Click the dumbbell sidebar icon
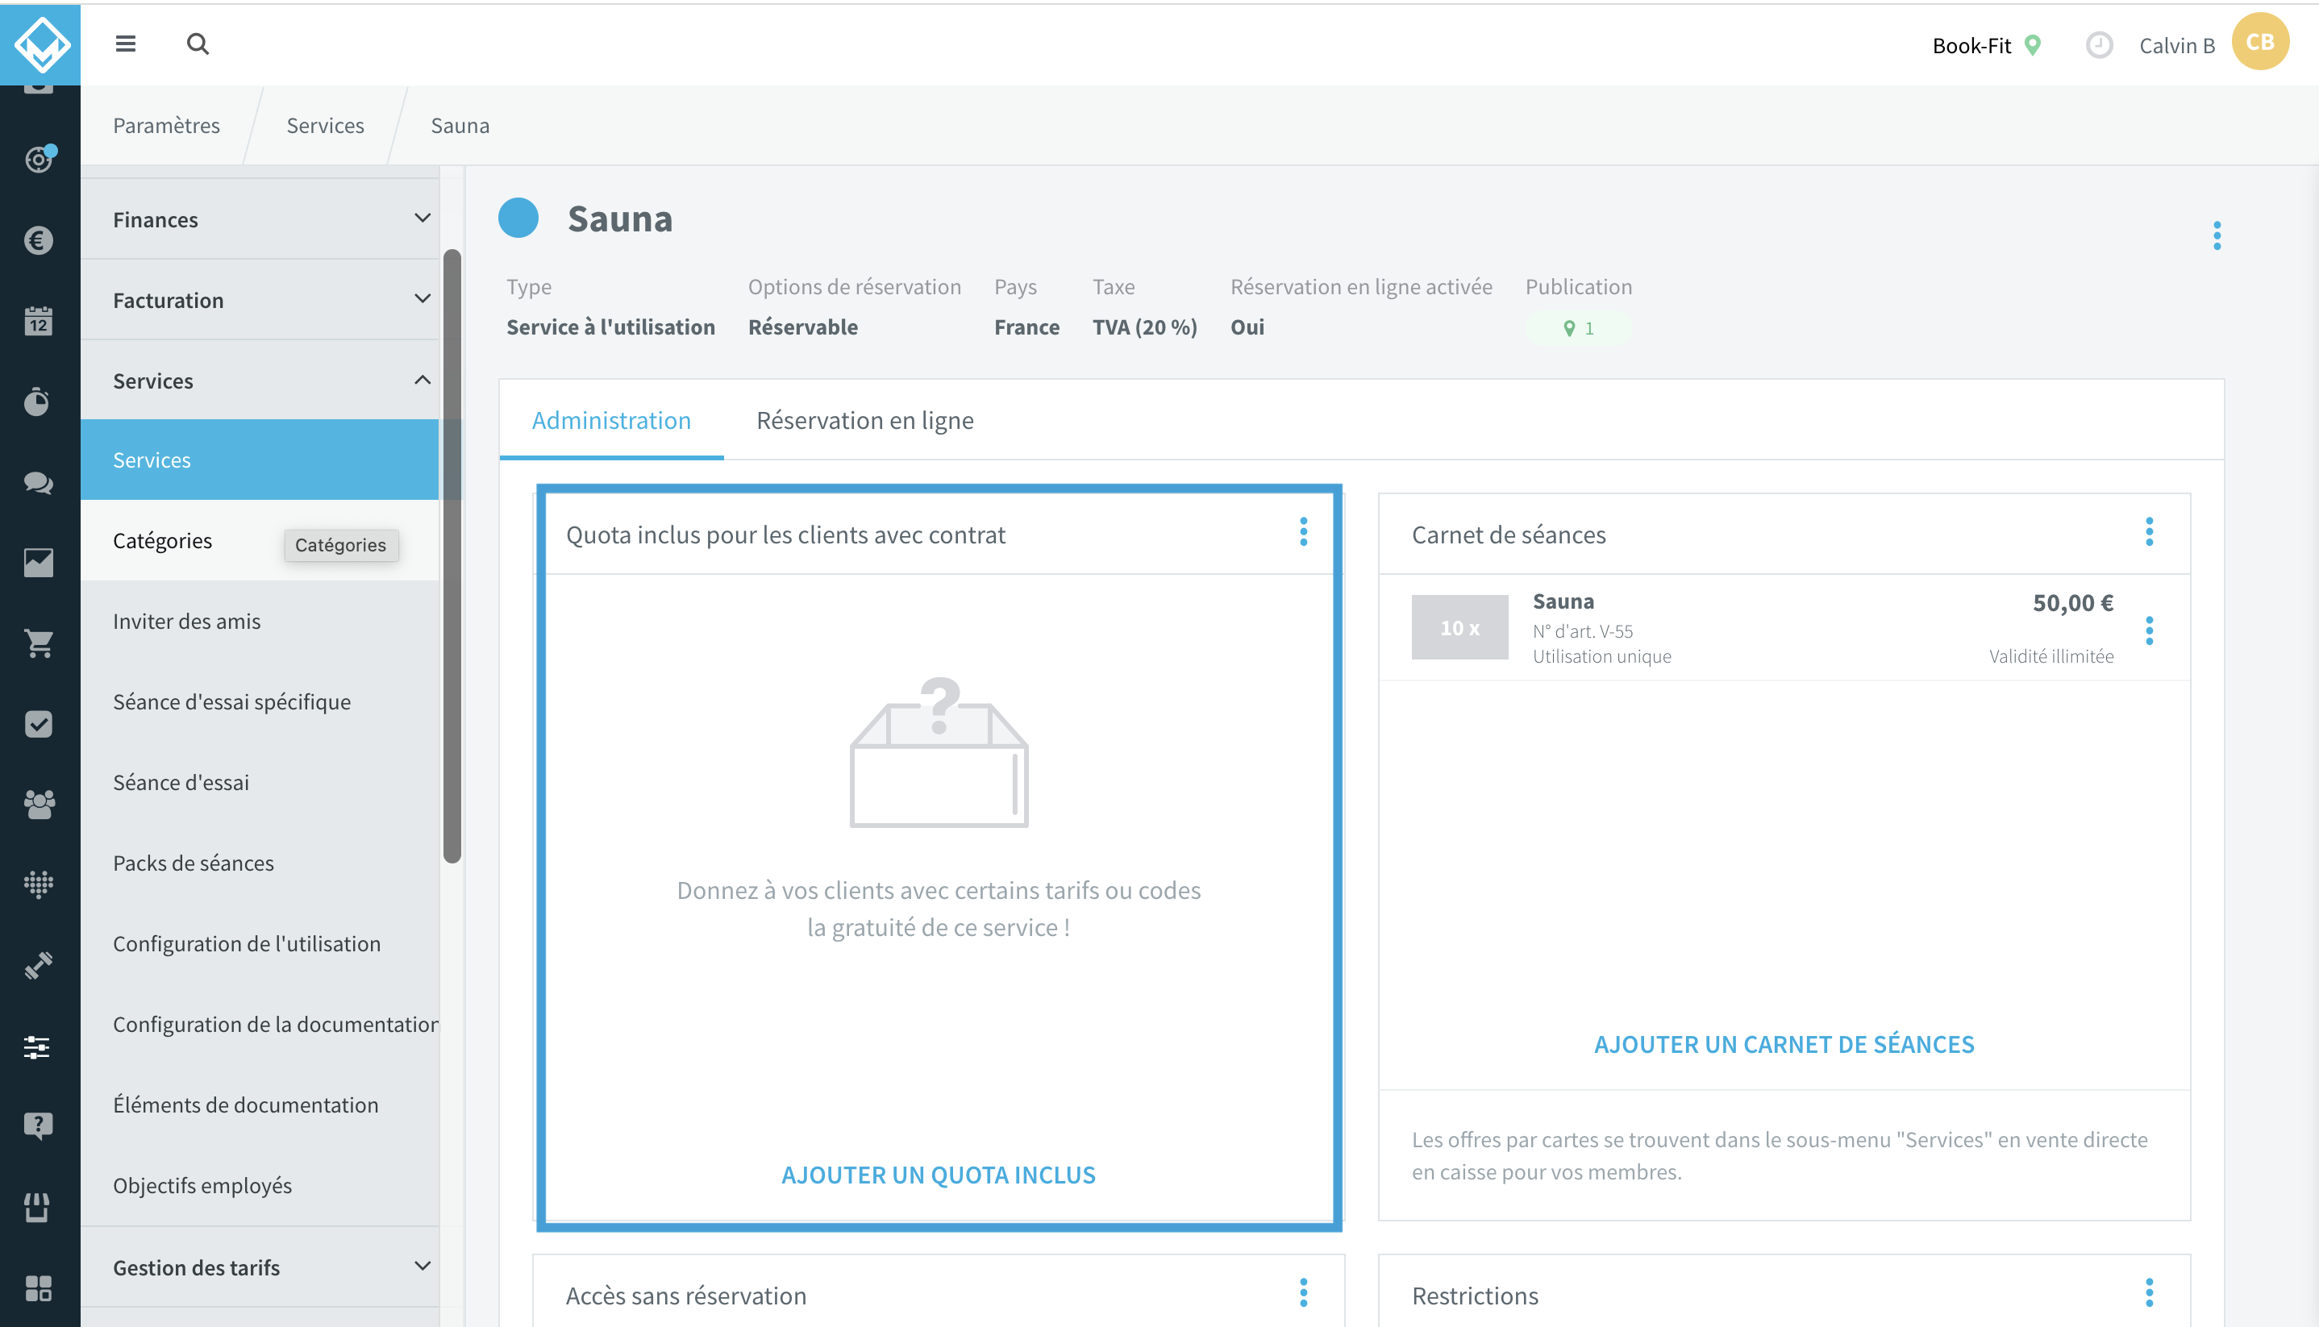The height and width of the screenshot is (1327, 2319). [38, 965]
